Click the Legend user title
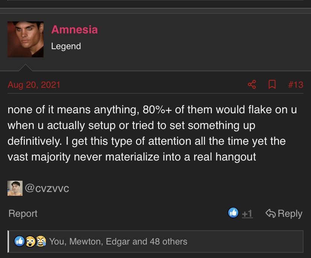This screenshot has height=258, width=311. 66,46
